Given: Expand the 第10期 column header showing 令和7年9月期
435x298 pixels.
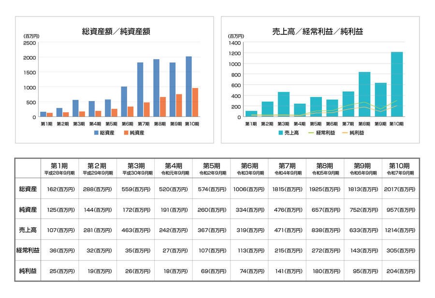Looking at the screenshot, I should (x=400, y=167).
